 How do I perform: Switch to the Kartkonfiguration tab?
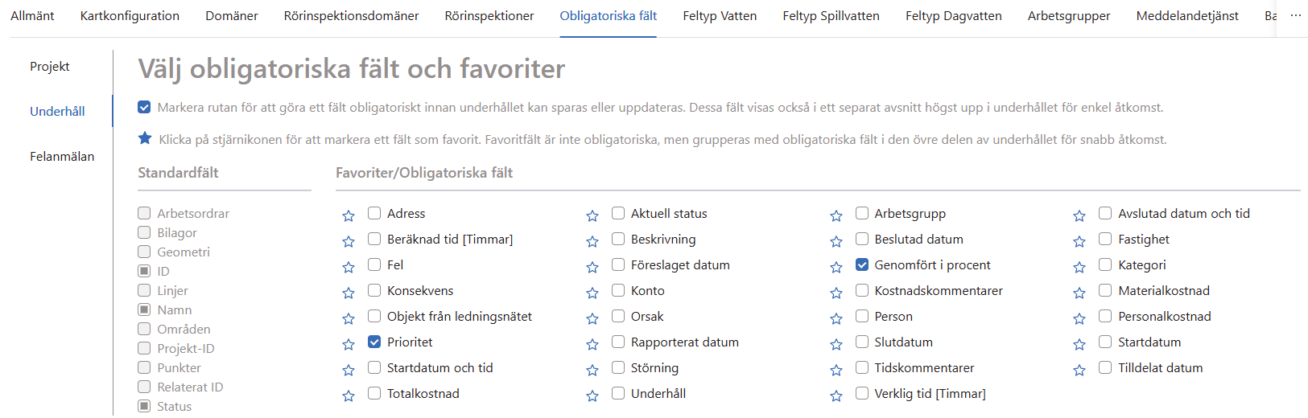coord(130,15)
